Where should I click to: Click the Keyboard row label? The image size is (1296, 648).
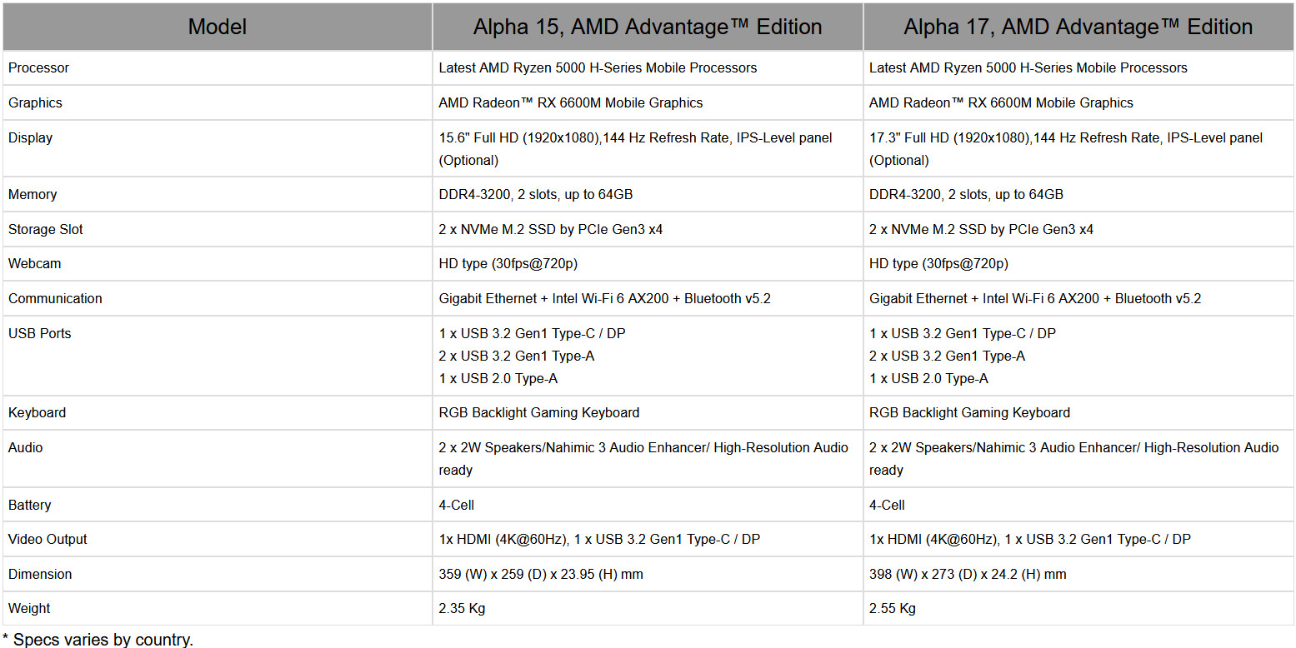coord(37,412)
